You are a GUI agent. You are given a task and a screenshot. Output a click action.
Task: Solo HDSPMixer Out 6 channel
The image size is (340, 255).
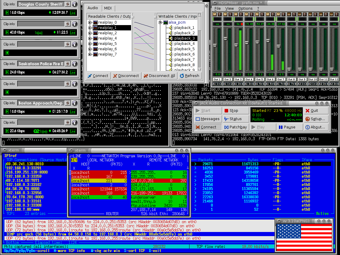tap(273, 14)
